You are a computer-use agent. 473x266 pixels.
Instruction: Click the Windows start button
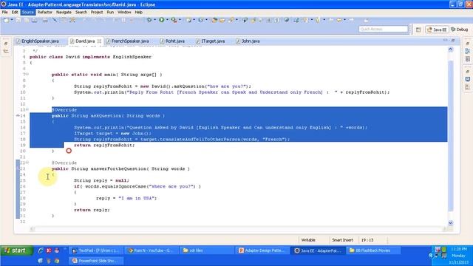coord(16,250)
